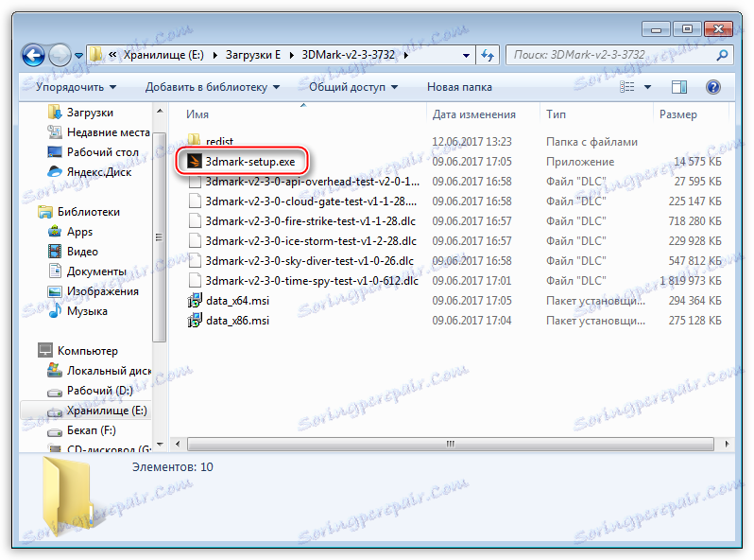The image size is (754, 560).
Task: Click the size value 14 575 КБ
Action: pyautogui.click(x=697, y=162)
